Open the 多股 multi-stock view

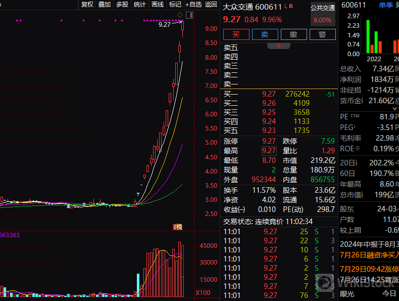pos(122,5)
